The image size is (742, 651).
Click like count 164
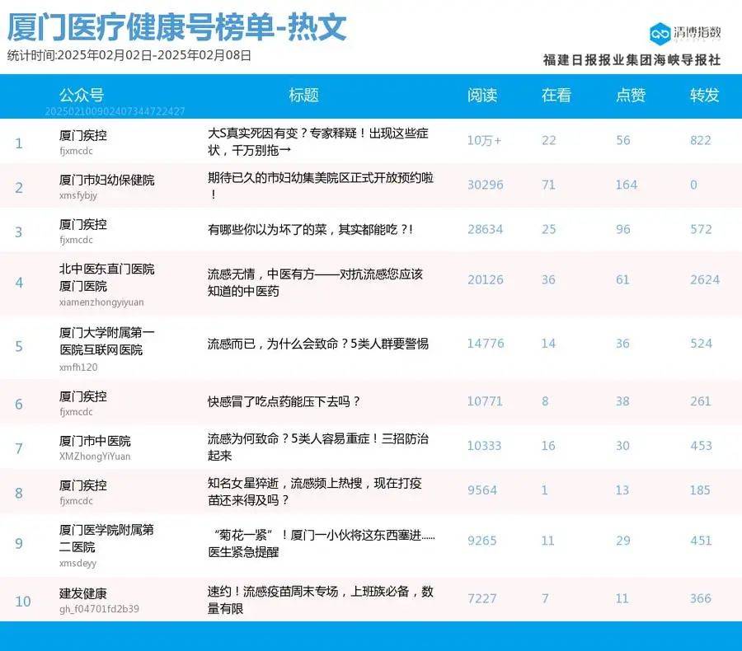[x=627, y=185]
